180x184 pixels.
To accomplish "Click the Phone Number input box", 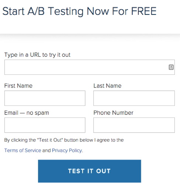I will 134,125.
